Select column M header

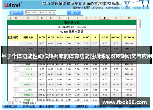pos(129,18)
